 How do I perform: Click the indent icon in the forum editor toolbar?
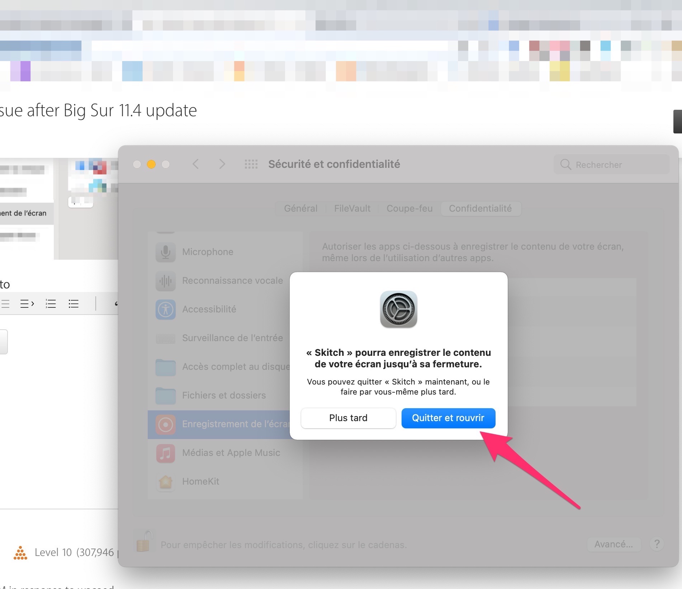[27, 304]
